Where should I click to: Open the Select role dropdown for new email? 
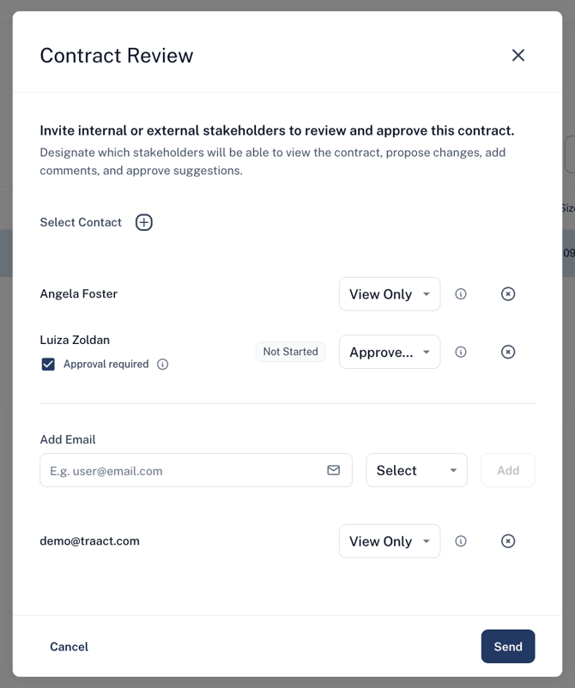point(416,470)
